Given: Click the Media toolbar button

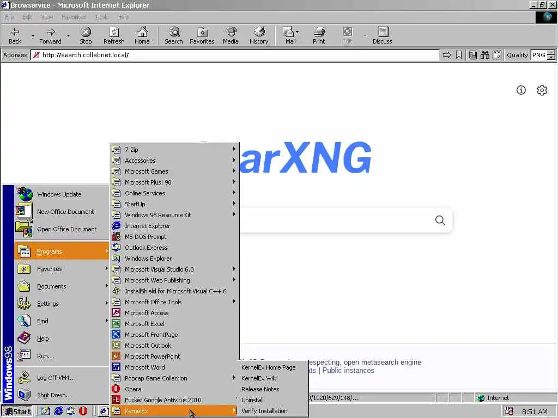Looking at the screenshot, I should point(231,35).
